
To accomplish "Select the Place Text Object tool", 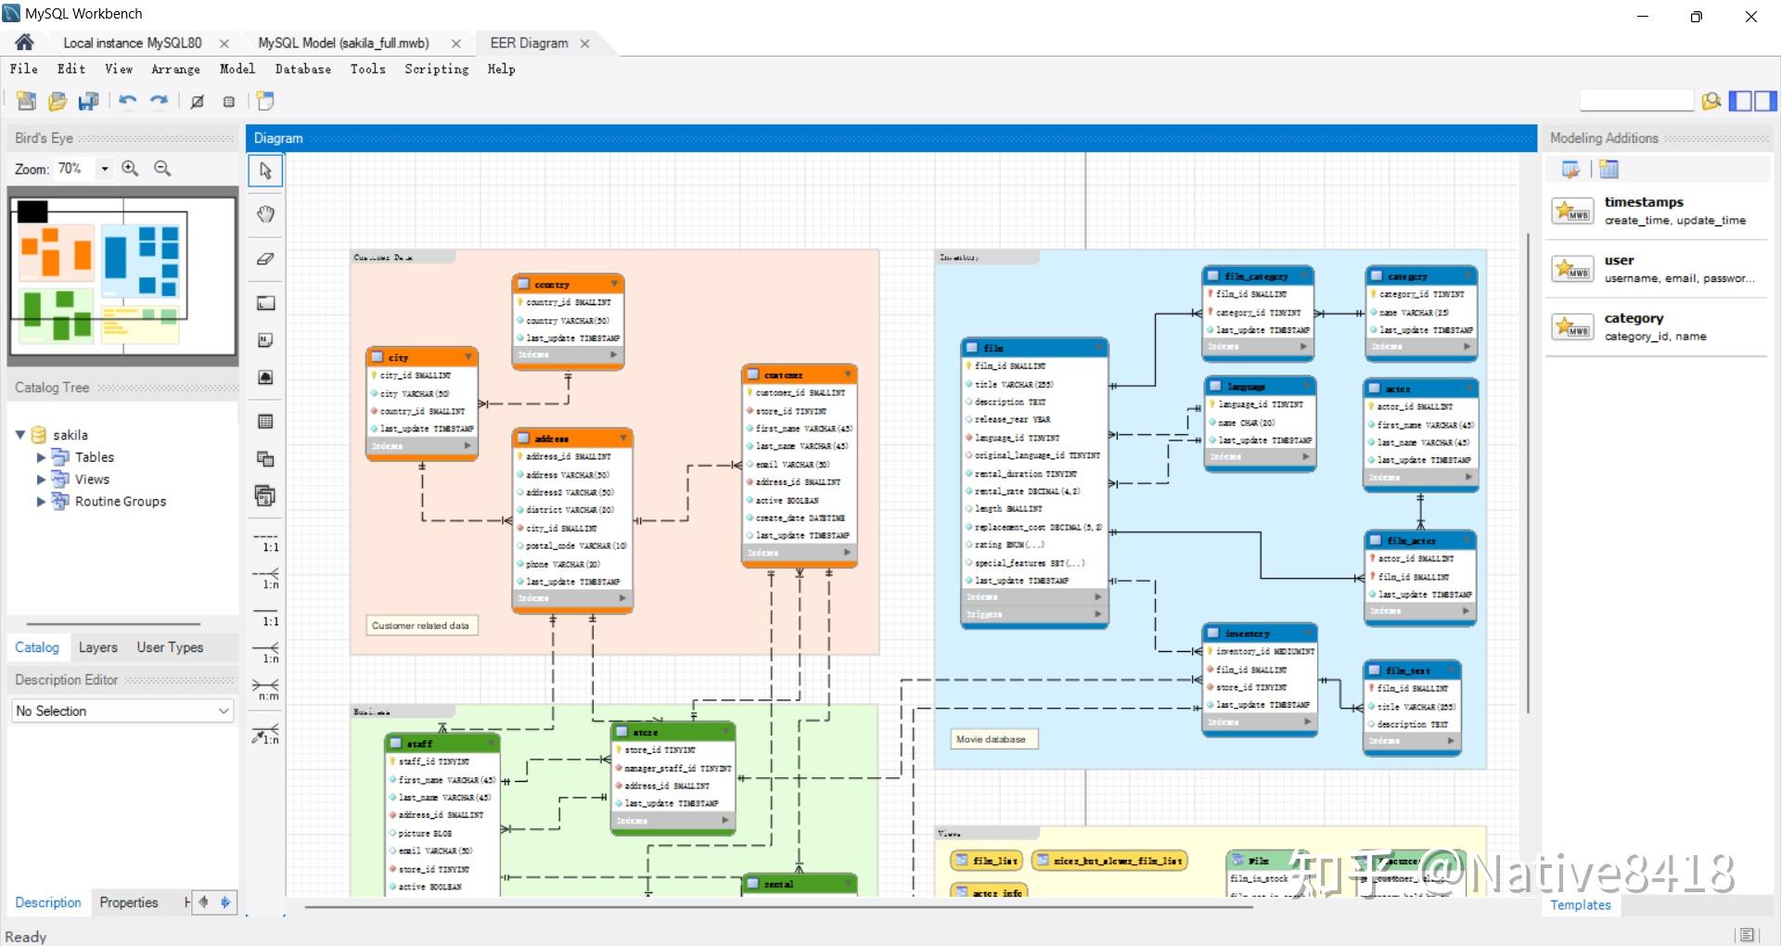I will [x=264, y=339].
